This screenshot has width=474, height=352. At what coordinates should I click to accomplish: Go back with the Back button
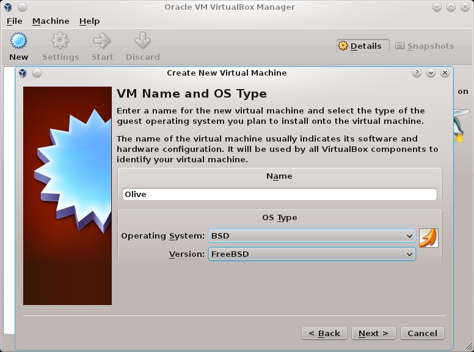pos(324,333)
